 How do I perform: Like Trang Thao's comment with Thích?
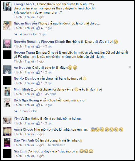click(18, 17)
